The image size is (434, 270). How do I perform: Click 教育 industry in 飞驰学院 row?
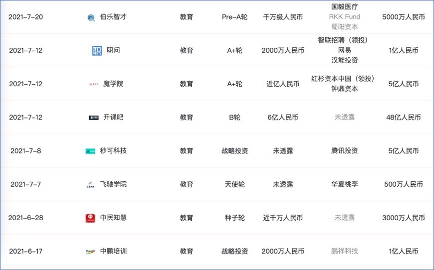187,184
